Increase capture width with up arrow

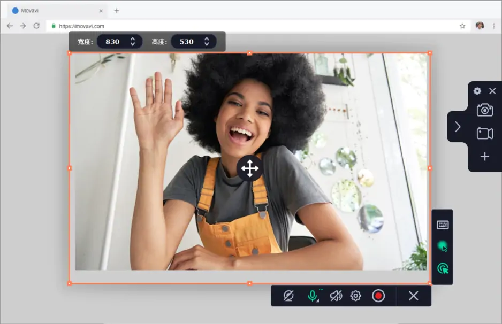tap(133, 38)
